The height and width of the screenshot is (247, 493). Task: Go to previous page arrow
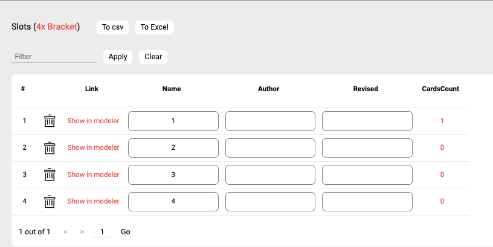[65, 232]
